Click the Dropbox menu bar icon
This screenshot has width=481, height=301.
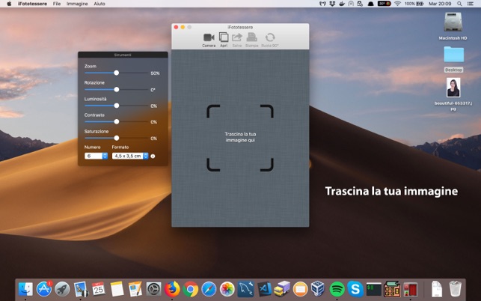(332, 4)
